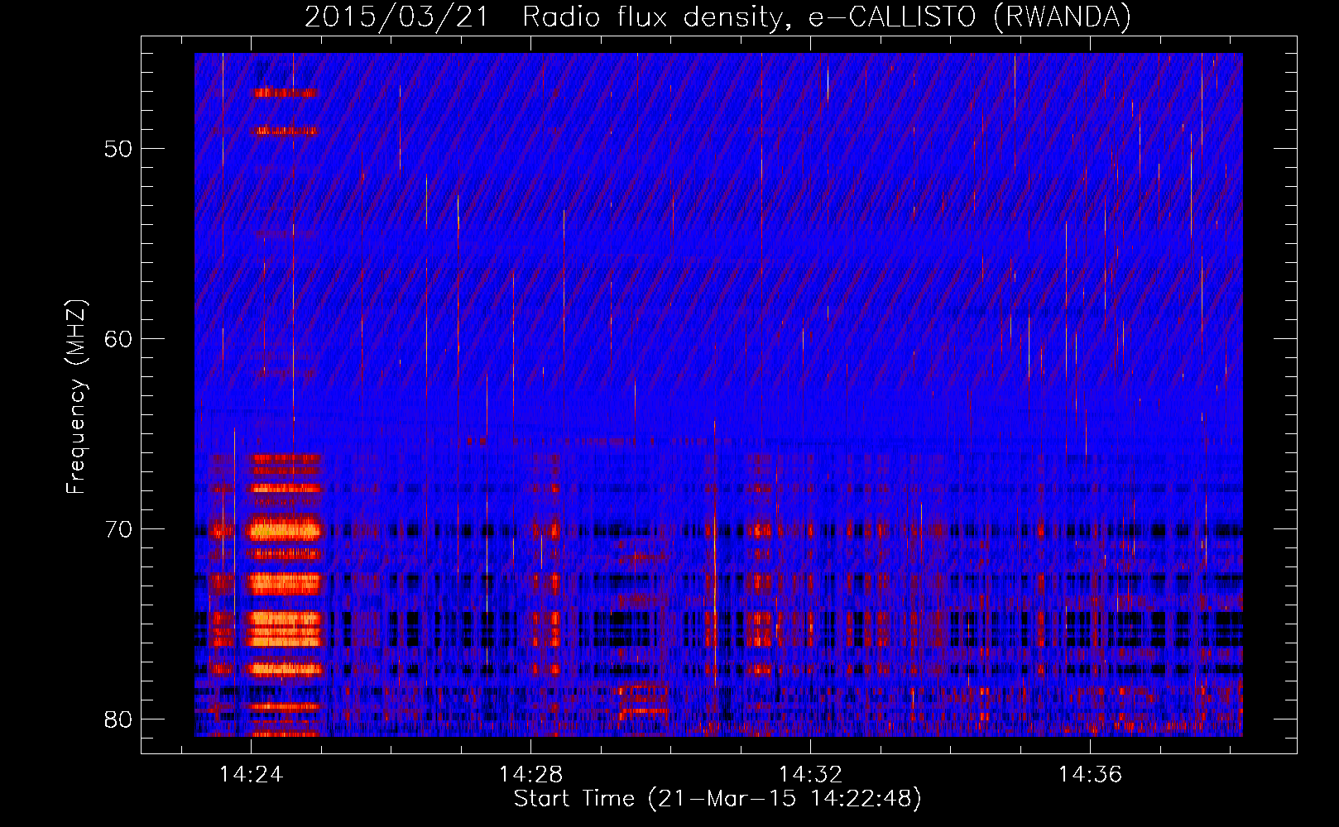Click the bright burst at 70 MHz near 14:24
The height and width of the screenshot is (827, 1339).
286,528
